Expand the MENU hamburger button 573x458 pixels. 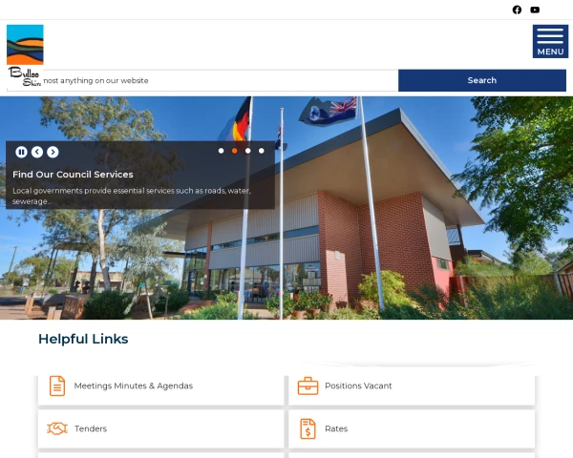tap(550, 41)
